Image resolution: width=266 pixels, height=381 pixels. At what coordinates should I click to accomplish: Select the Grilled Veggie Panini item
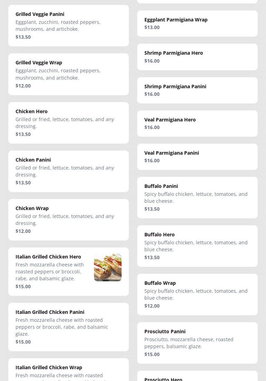coord(68,26)
